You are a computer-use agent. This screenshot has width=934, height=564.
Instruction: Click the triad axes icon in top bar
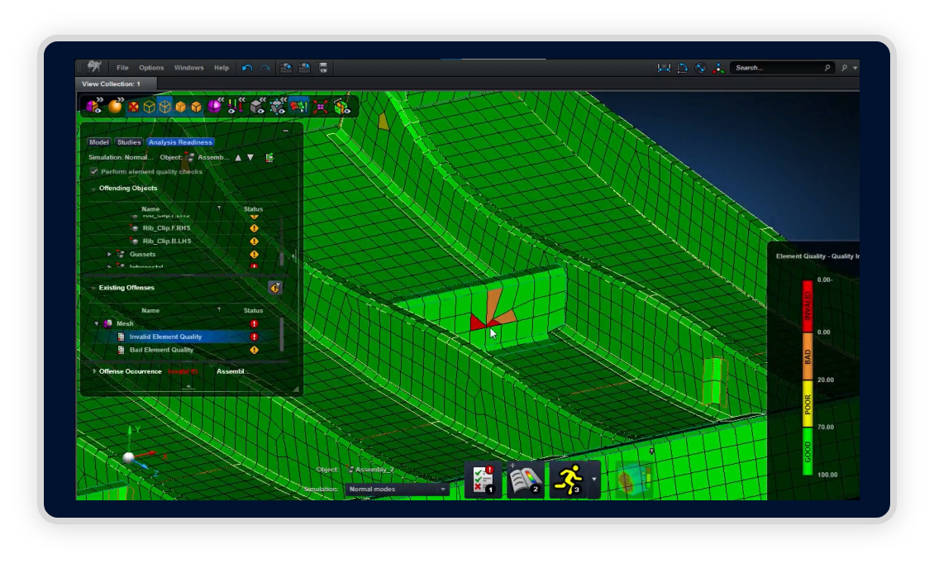tap(719, 68)
